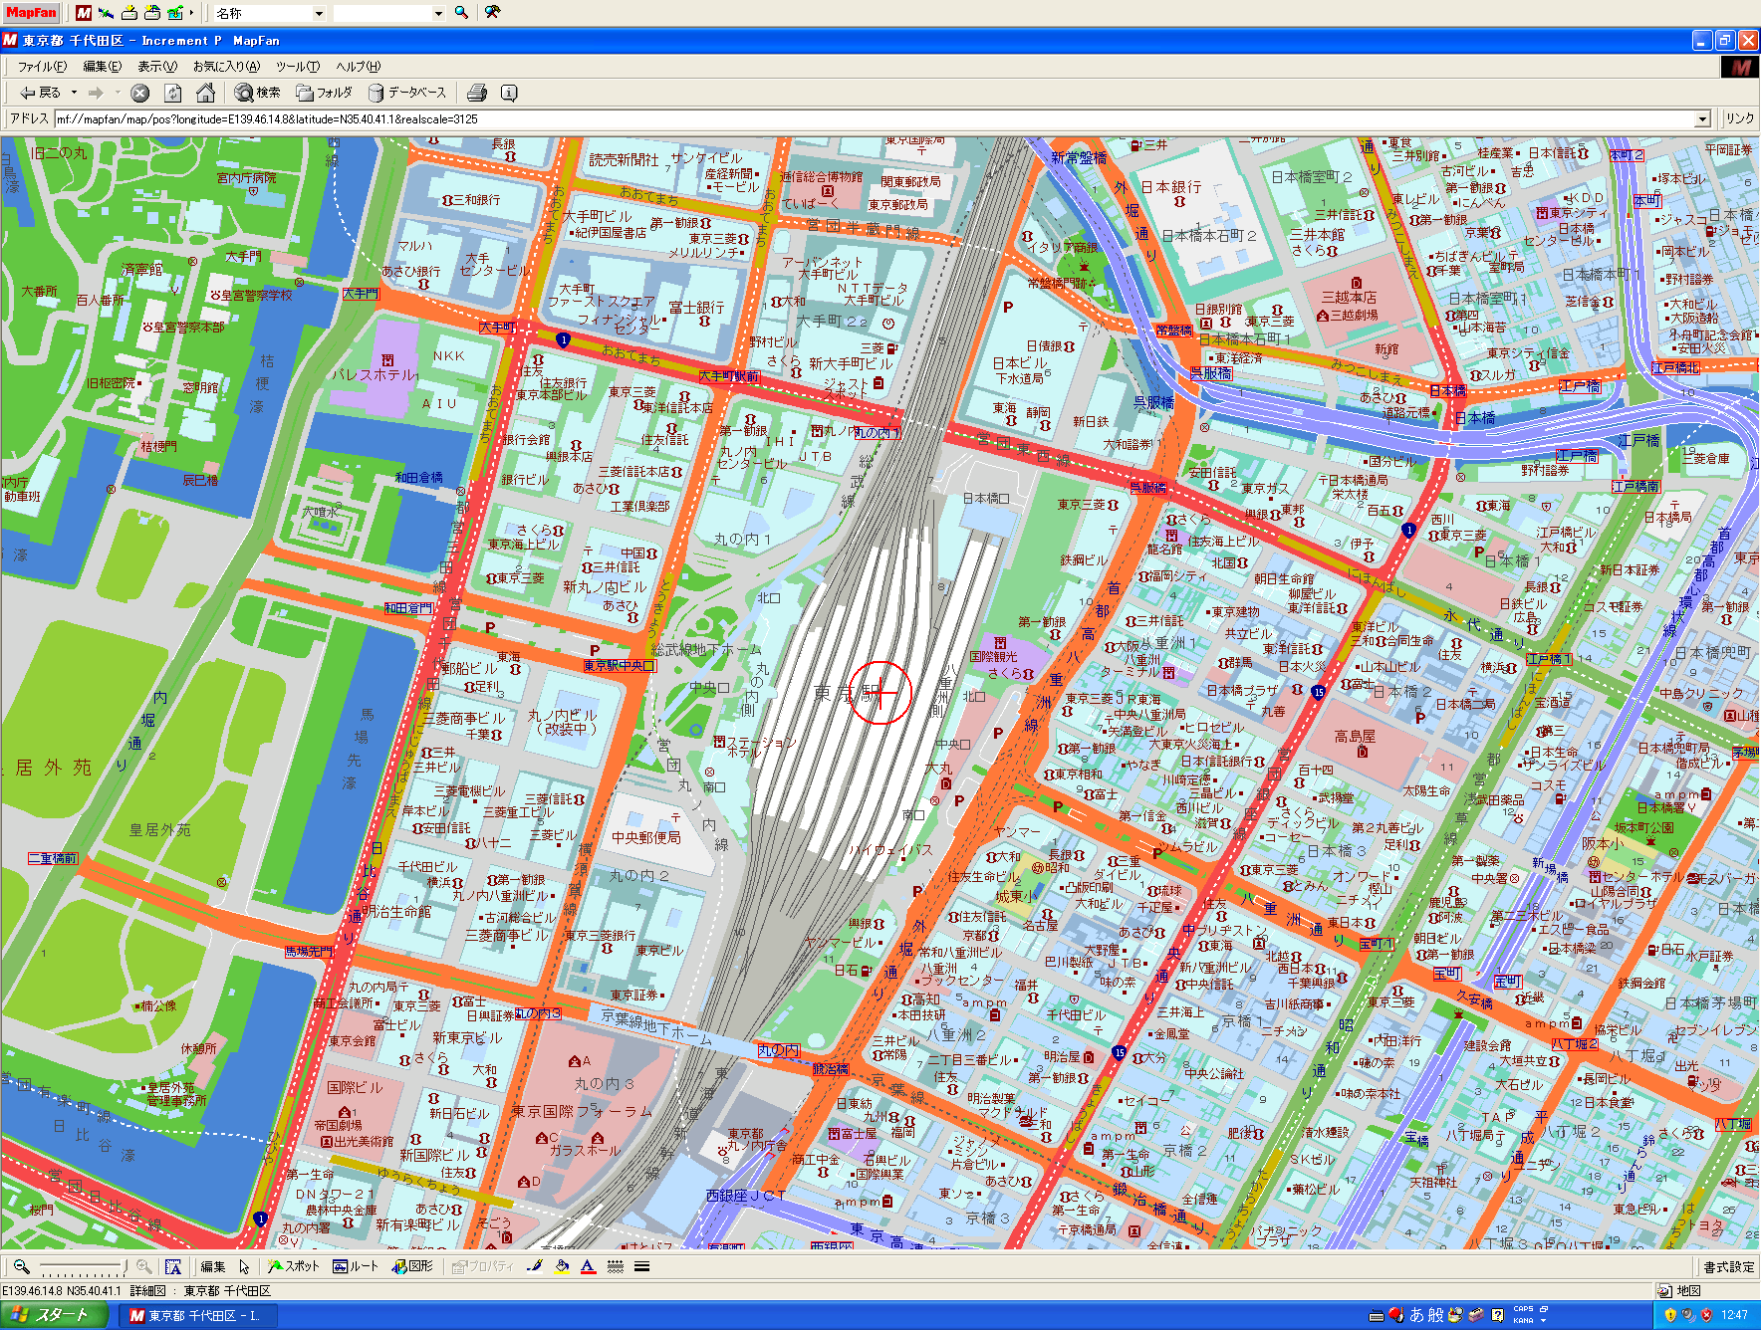Toggle the KANA lock indicator

[x=1524, y=1321]
